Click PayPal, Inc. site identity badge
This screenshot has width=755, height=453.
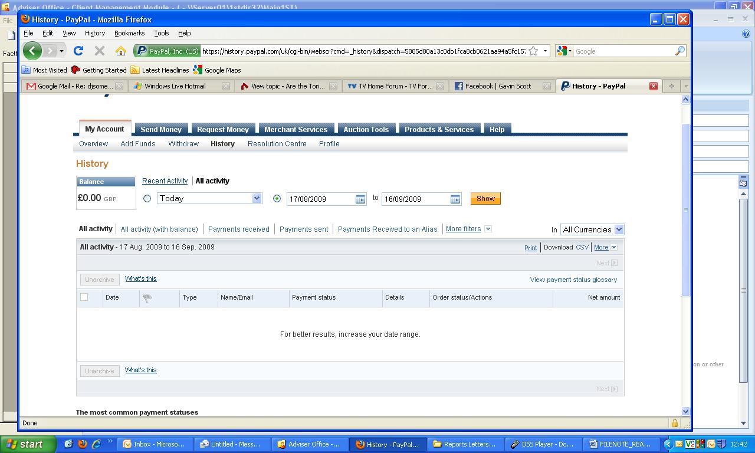point(167,51)
